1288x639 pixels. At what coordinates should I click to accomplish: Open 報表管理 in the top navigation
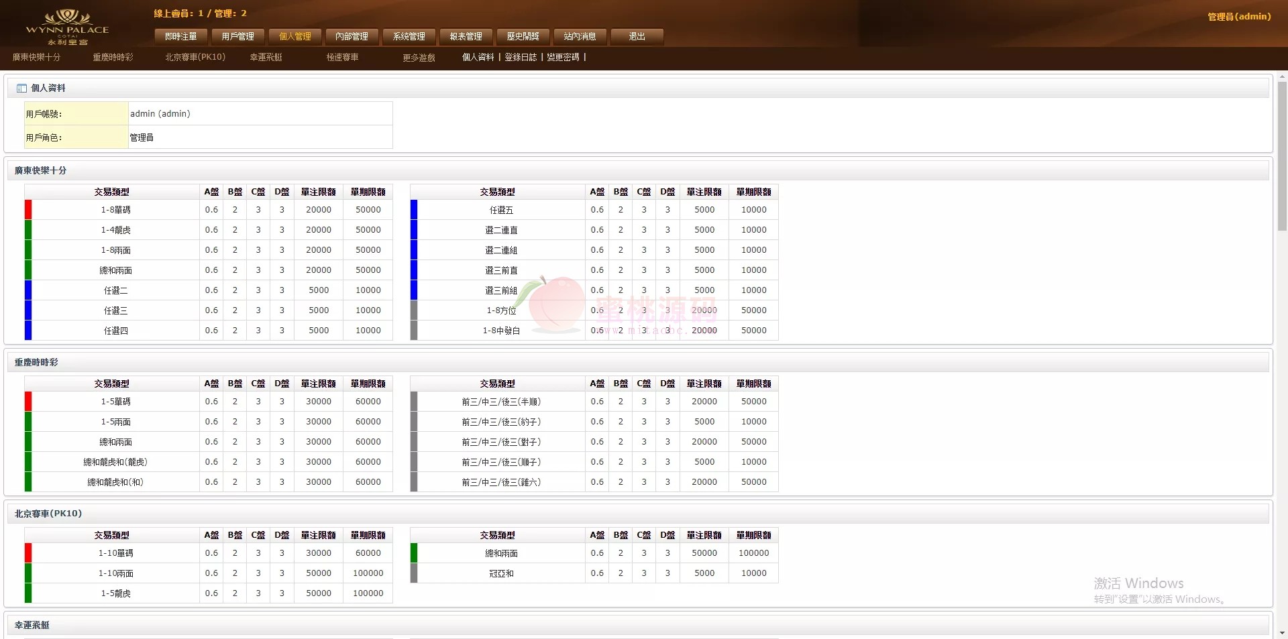coord(466,36)
